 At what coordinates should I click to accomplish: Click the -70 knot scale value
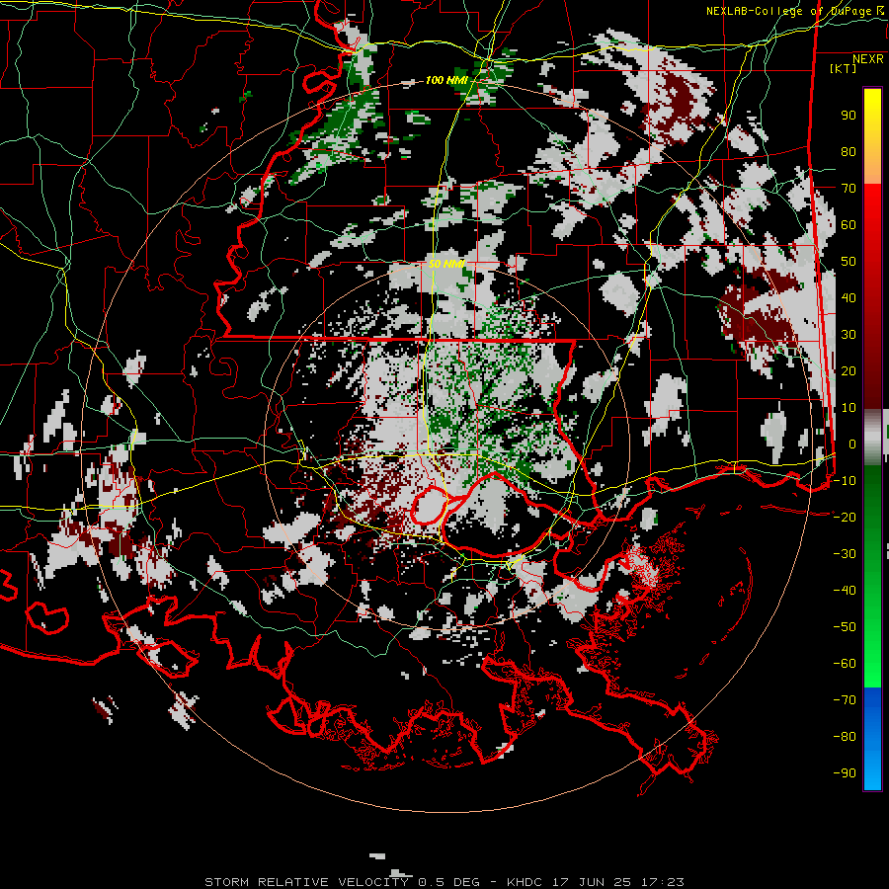[845, 699]
